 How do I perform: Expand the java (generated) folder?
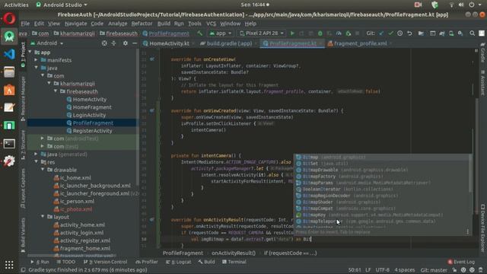36,154
